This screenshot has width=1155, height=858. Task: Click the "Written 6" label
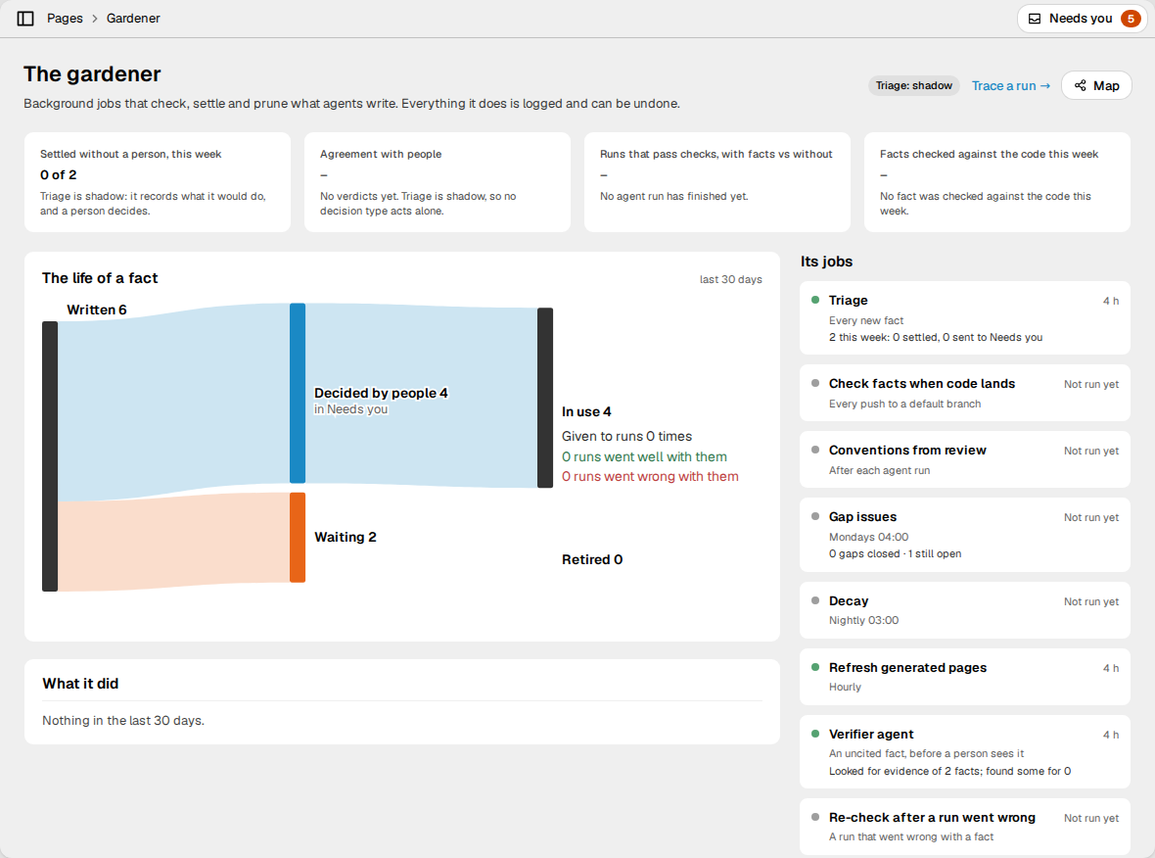coord(97,310)
